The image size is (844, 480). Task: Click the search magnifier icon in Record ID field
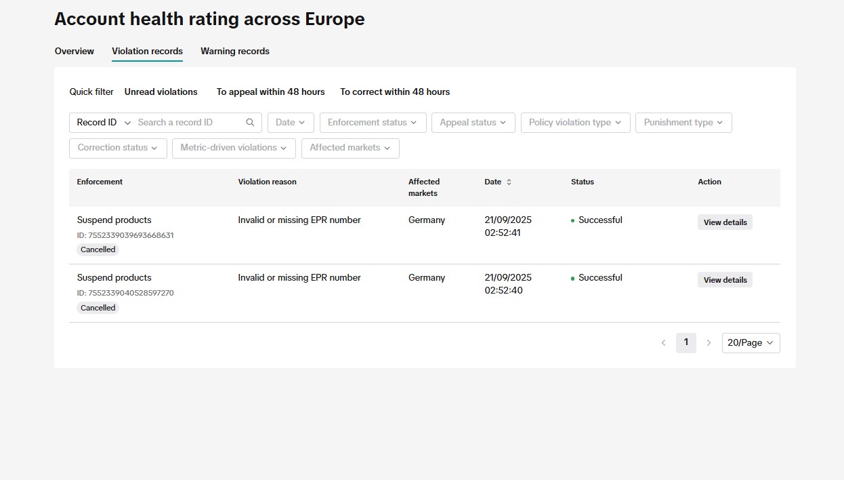250,122
